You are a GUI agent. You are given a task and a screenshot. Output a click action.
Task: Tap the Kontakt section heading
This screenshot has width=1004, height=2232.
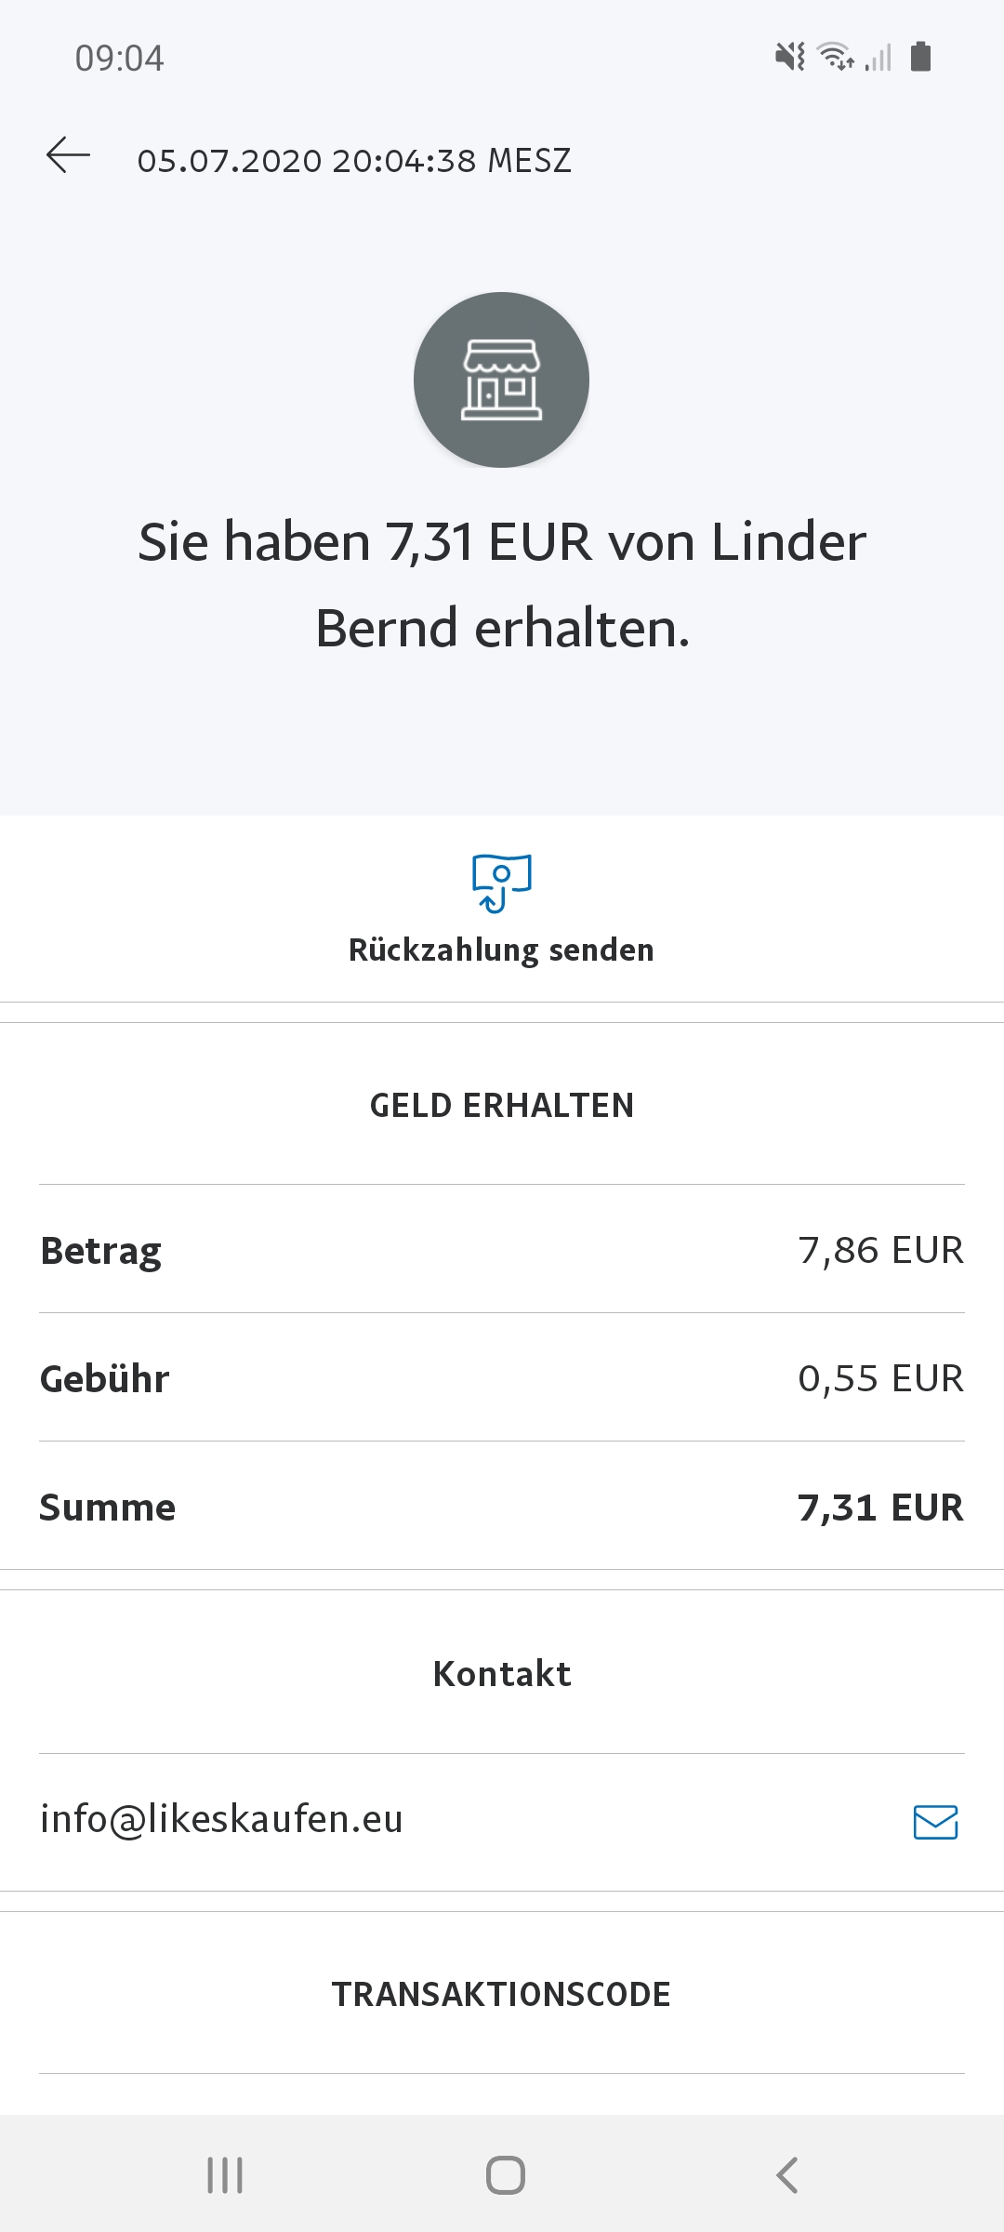click(x=501, y=1674)
